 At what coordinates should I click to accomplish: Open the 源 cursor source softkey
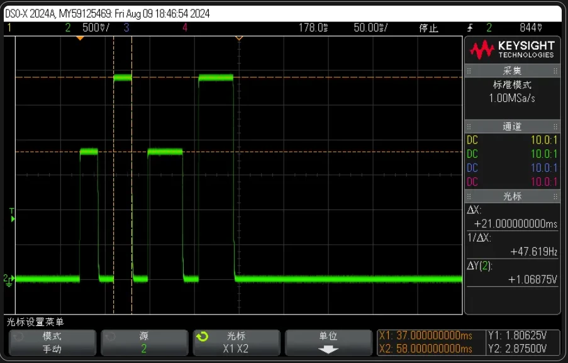[x=144, y=343]
